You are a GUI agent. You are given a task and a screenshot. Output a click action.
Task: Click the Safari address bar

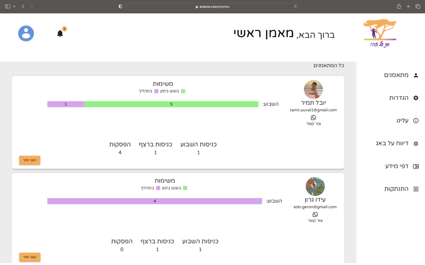tap(212, 7)
